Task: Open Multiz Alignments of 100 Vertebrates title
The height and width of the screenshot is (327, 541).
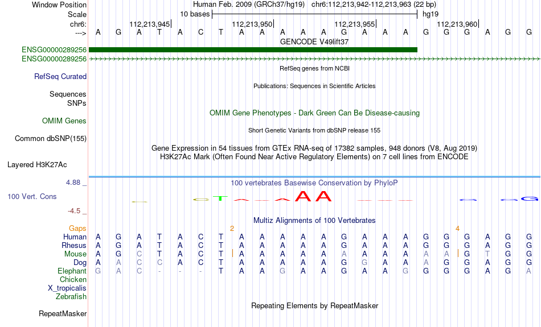Action: point(314,221)
